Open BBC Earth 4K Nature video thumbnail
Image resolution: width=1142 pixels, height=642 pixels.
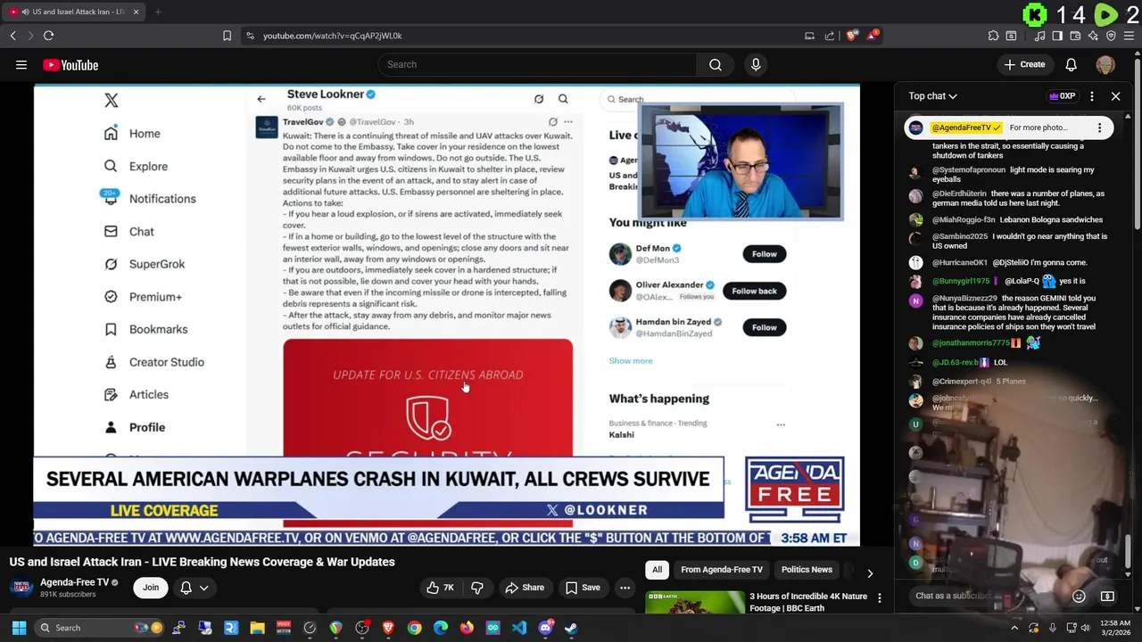695,602
